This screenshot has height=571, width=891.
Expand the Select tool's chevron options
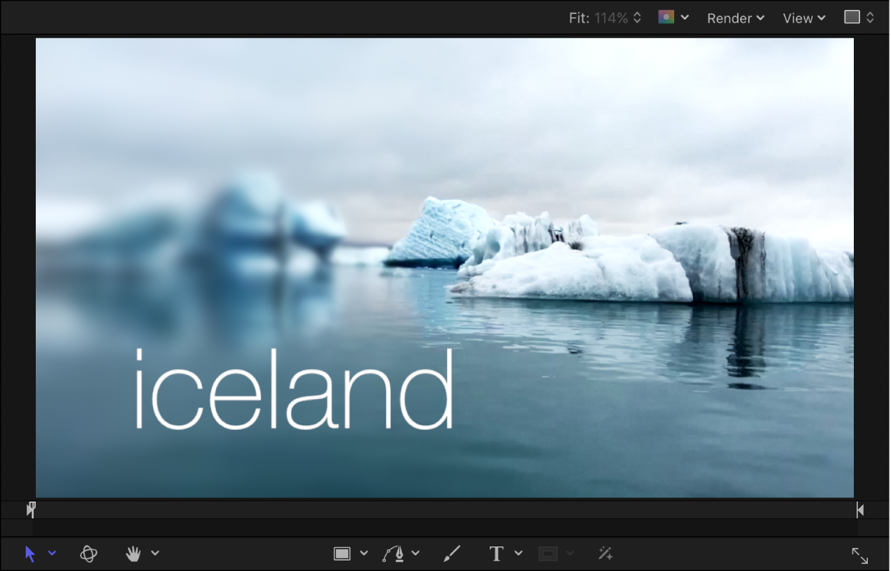pyautogui.click(x=51, y=553)
